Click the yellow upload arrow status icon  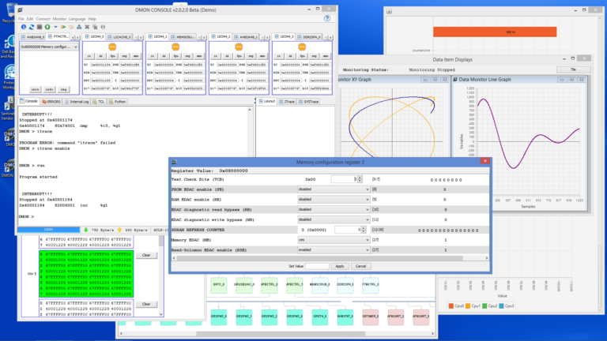pyautogui.click(x=119, y=230)
